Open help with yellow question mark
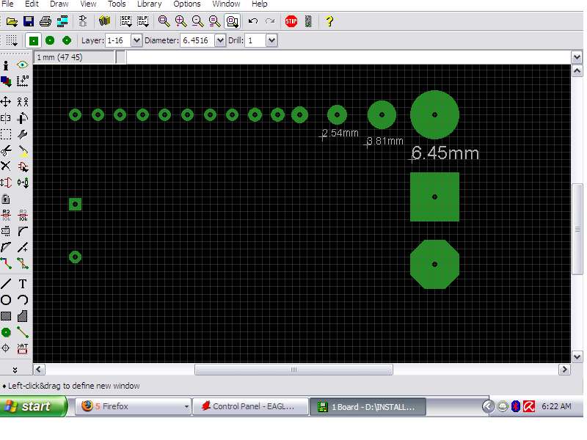This screenshot has width=587, height=440. coord(329,21)
